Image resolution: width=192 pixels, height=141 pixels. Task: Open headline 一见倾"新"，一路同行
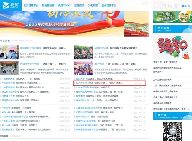(53, 64)
